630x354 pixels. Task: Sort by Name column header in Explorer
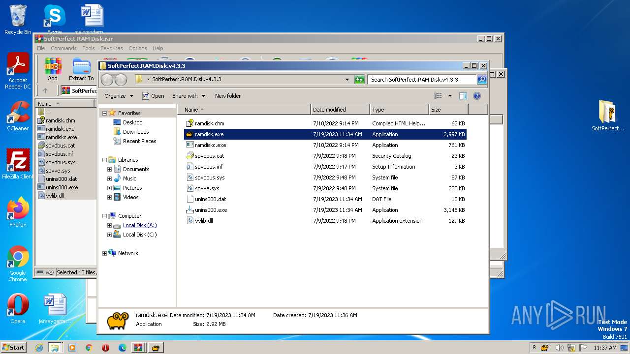point(244,110)
